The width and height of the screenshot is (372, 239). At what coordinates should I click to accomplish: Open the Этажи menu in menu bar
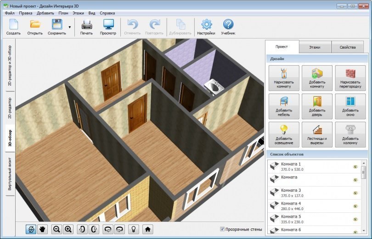(78, 13)
